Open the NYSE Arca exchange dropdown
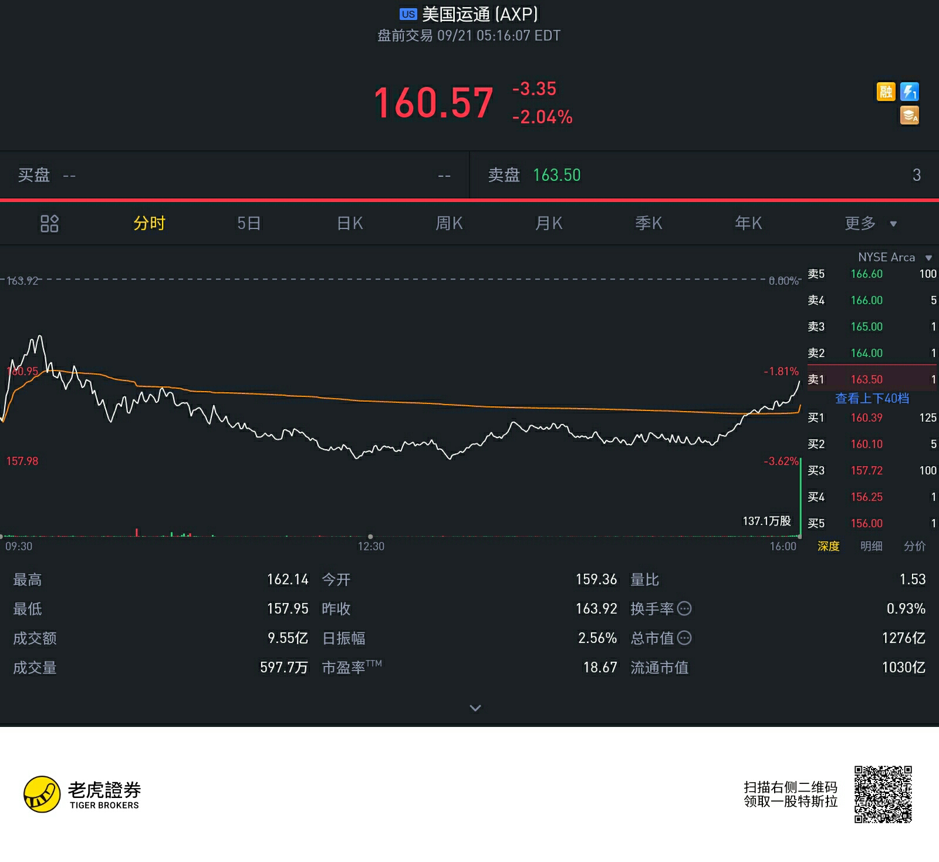 [x=895, y=257]
